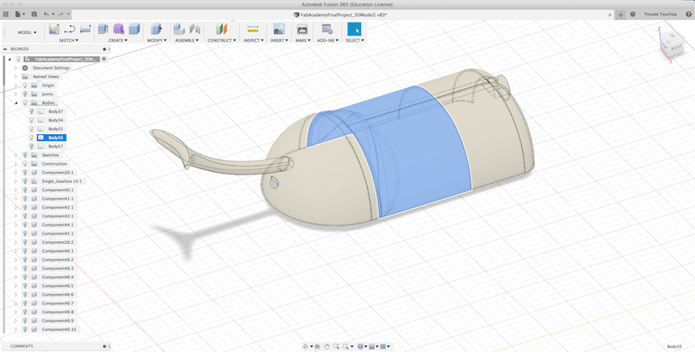Expand the Named Views node
The image size is (695, 352).
pyautogui.click(x=15, y=77)
